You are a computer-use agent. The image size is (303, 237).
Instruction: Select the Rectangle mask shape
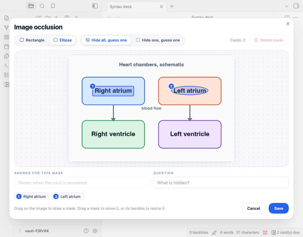[32, 40]
